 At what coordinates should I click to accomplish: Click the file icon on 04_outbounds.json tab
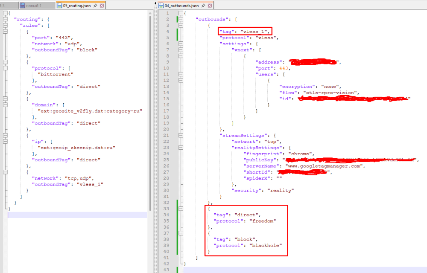(x=161, y=6)
